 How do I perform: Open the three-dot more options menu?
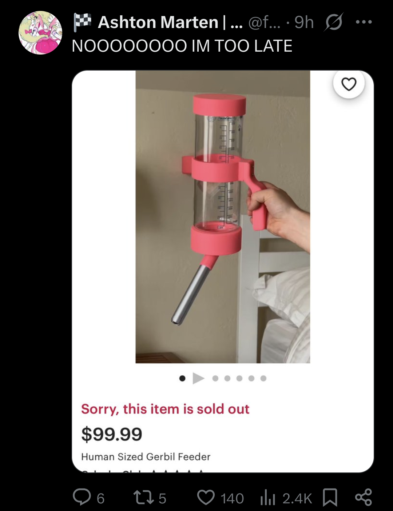[364, 22]
